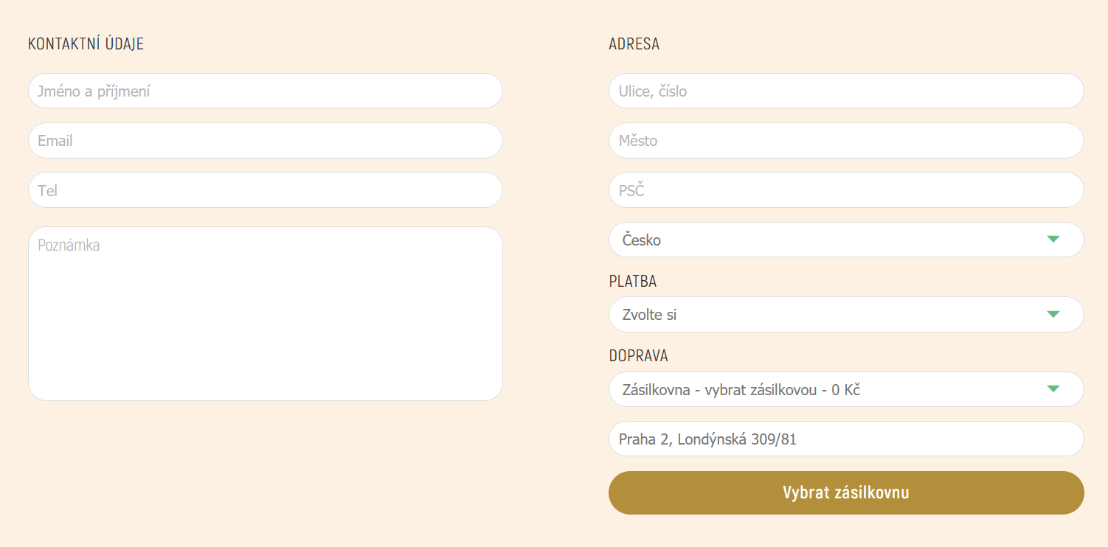
Task: Click inside the Poznámka text area
Action: (266, 313)
